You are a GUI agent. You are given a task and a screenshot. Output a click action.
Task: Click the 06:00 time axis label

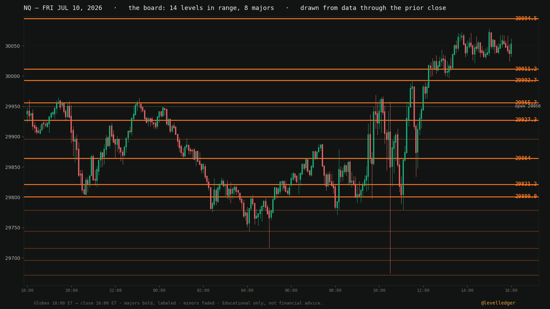pyautogui.click(x=291, y=290)
